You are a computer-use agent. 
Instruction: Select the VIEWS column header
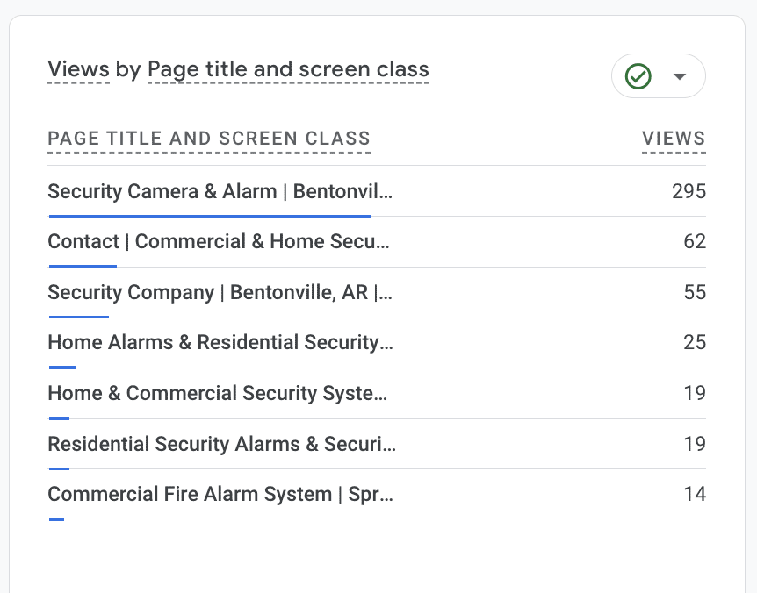coord(674,139)
